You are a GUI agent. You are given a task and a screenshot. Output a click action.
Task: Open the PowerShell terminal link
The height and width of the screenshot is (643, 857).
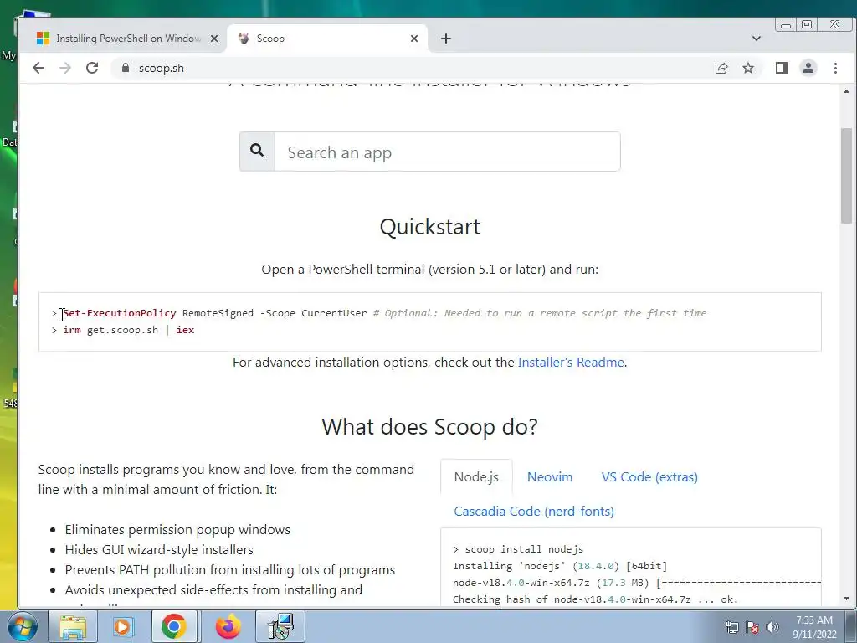coord(367,270)
